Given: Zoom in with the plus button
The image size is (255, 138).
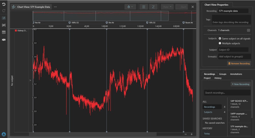Looking at the screenshot, I should 192,134.
